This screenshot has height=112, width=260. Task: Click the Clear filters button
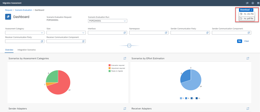[246, 41]
